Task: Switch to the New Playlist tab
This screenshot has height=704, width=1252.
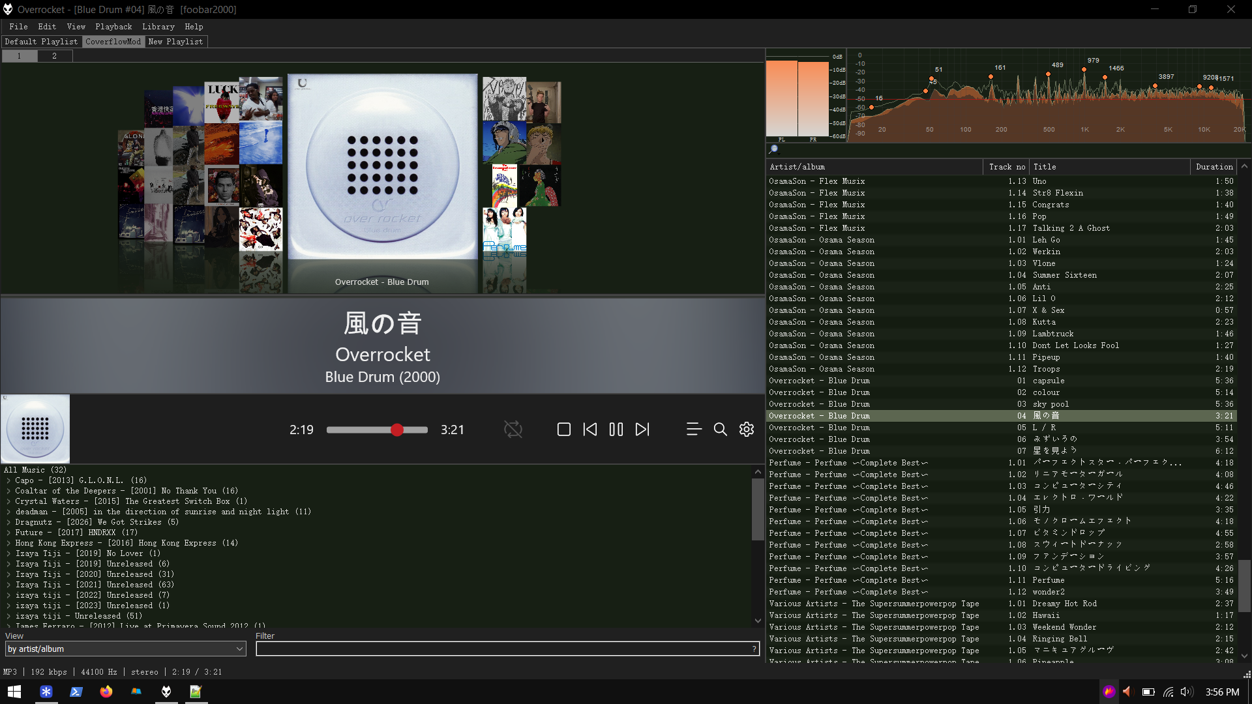Action: (x=175, y=42)
